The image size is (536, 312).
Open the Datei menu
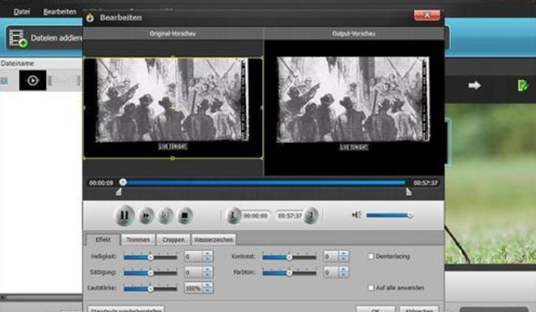click(x=21, y=12)
